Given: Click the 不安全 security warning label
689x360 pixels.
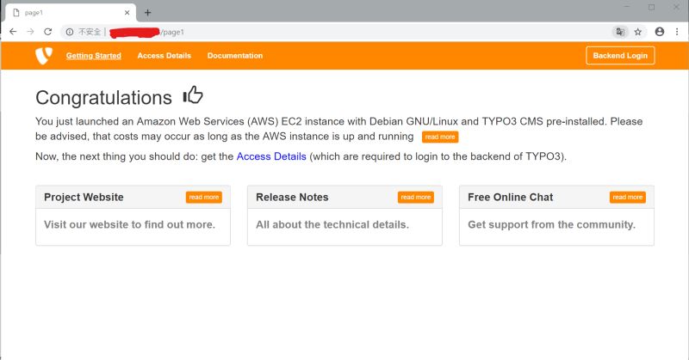Looking at the screenshot, I should (90, 32).
